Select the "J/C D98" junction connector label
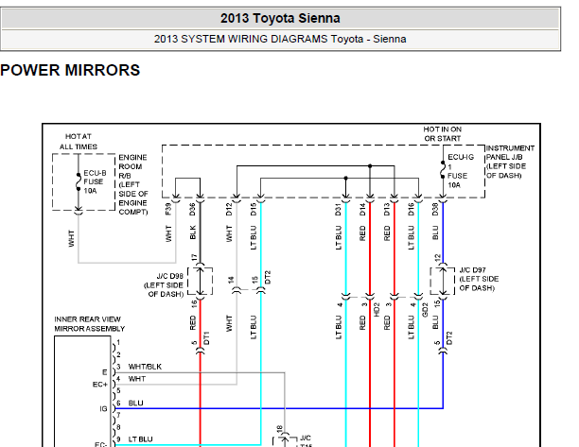This screenshot has height=447, width=579. [x=164, y=285]
